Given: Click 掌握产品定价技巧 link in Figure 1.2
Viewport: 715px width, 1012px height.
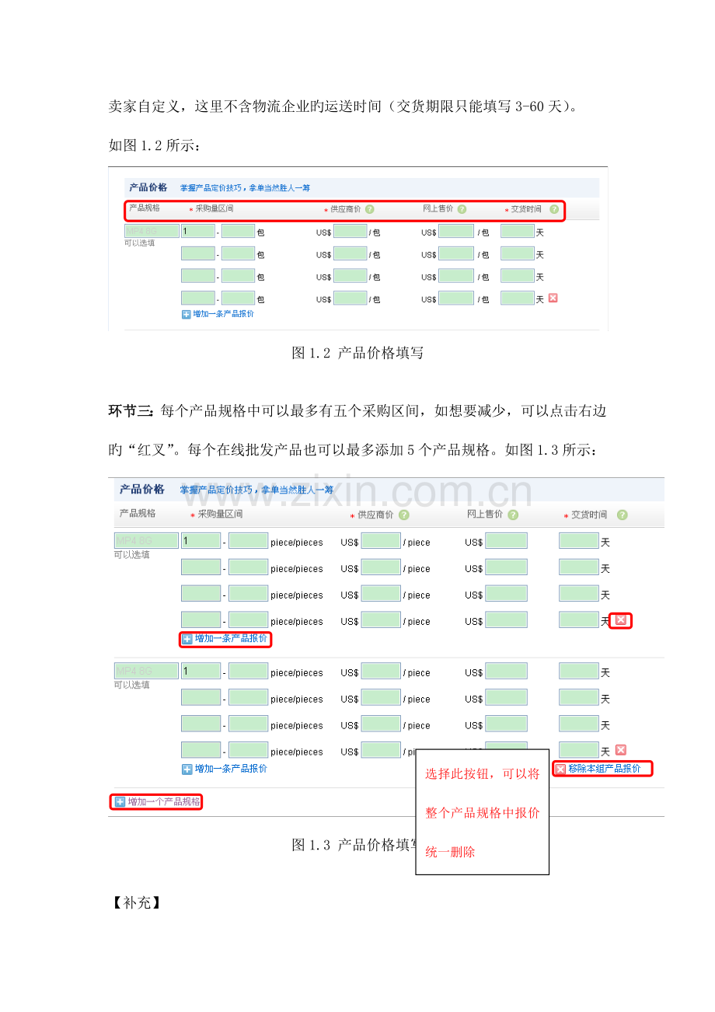Looking at the screenshot, I should point(210,187).
